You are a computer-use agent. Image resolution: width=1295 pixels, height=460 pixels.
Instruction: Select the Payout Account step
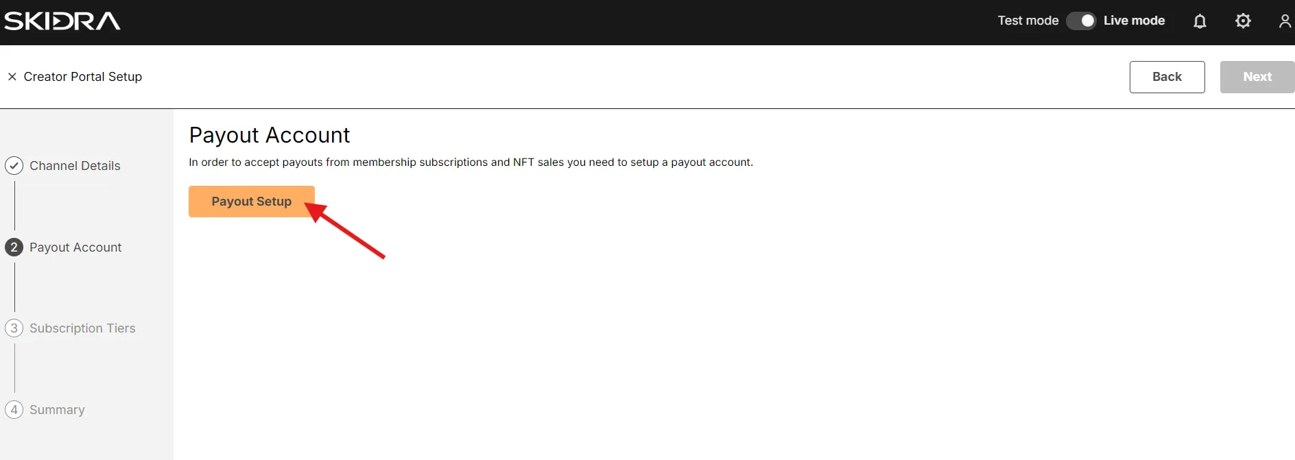click(75, 247)
